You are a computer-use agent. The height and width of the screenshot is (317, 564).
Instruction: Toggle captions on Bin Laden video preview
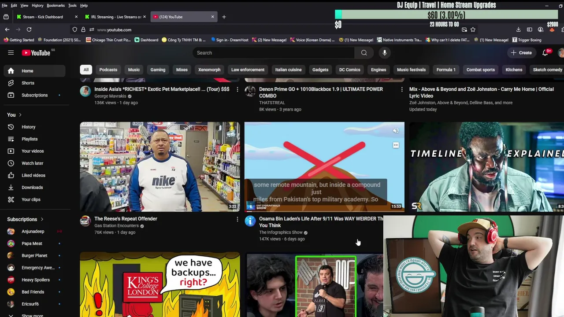click(x=396, y=145)
